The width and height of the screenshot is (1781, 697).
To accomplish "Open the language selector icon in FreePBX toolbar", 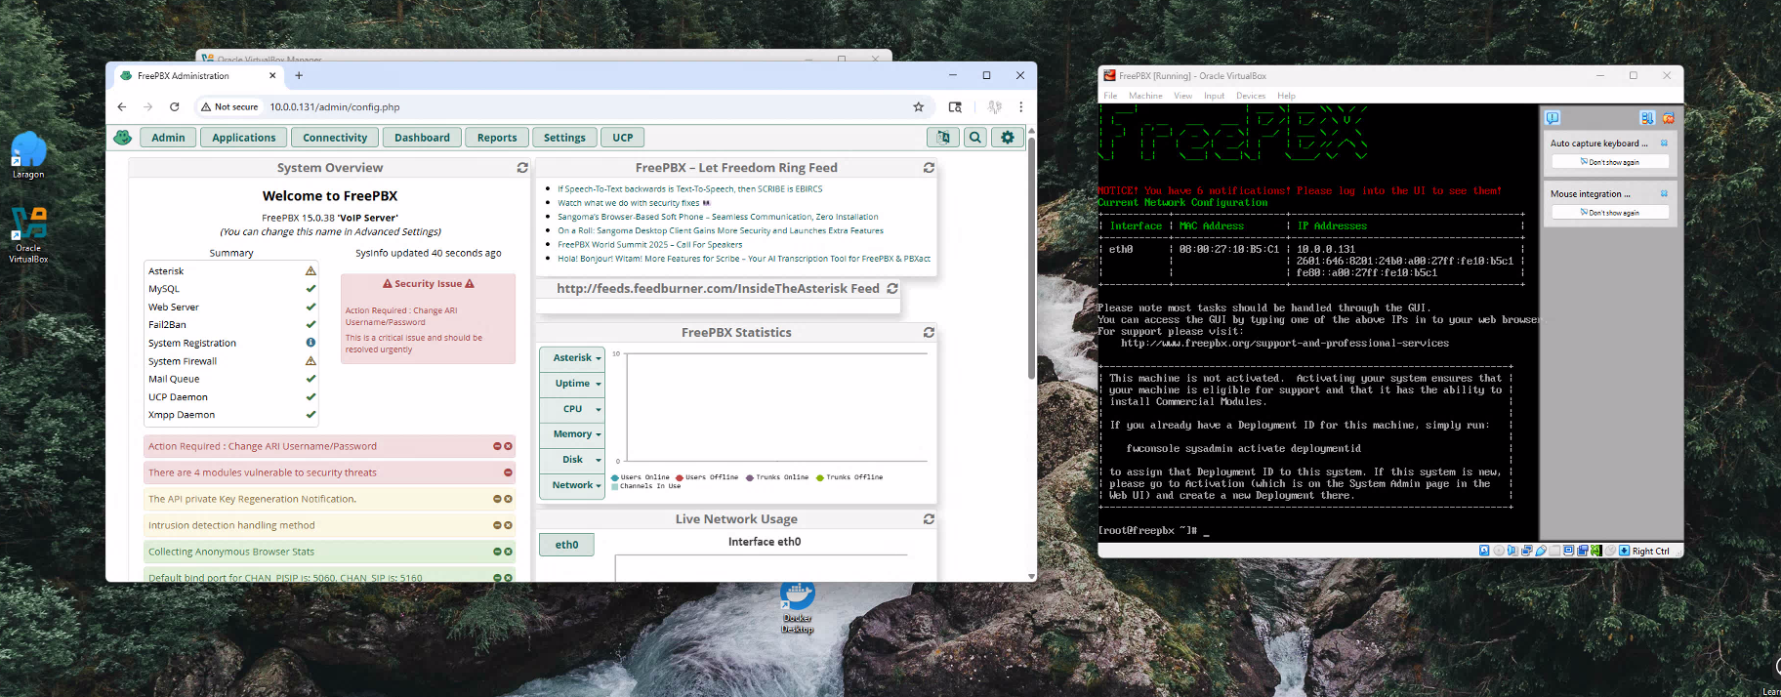I will pos(942,138).
